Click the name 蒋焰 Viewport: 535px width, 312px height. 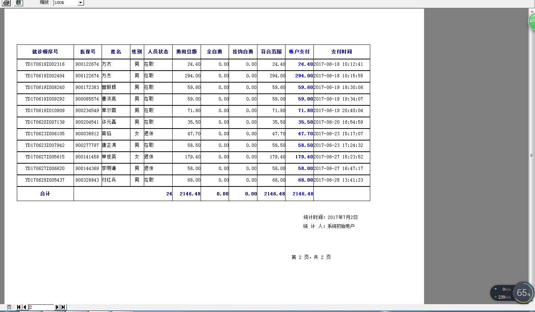[x=106, y=134]
